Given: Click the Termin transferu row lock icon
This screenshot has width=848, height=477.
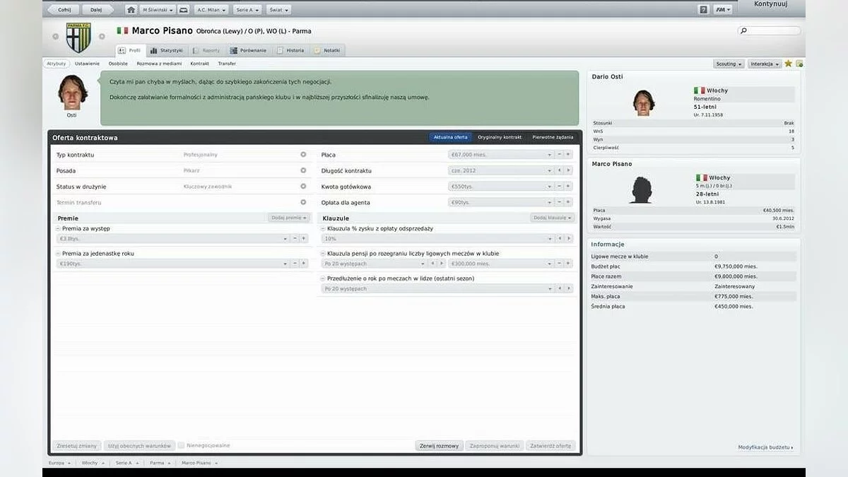Looking at the screenshot, I should coord(303,203).
